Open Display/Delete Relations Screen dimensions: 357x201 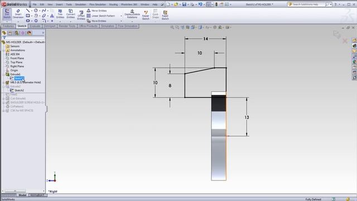coord(132,13)
